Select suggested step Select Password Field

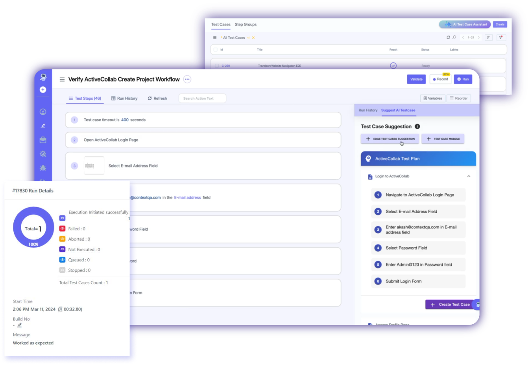[x=418, y=248]
